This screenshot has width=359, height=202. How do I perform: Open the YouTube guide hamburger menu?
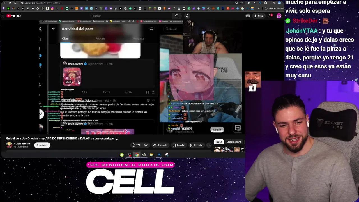pos(2,16)
